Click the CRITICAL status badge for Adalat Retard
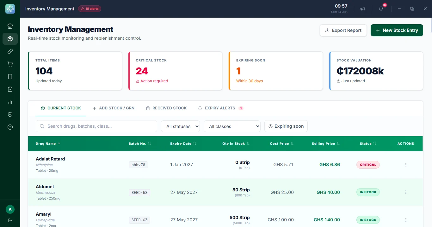This screenshot has width=432, height=227. click(x=368, y=165)
